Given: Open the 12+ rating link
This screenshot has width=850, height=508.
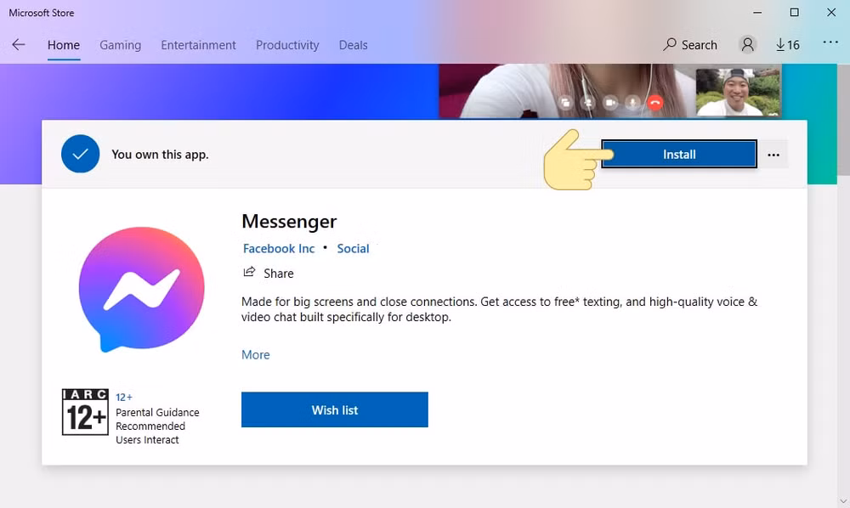Looking at the screenshot, I should tap(123, 397).
